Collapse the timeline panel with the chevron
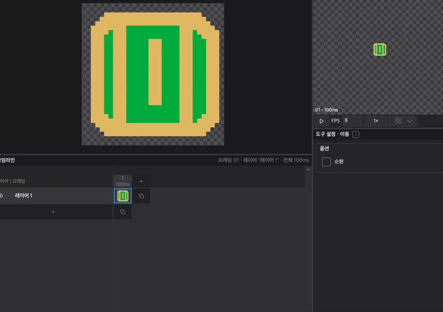Image resolution: width=443 pixels, height=312 pixels. [x=308, y=169]
